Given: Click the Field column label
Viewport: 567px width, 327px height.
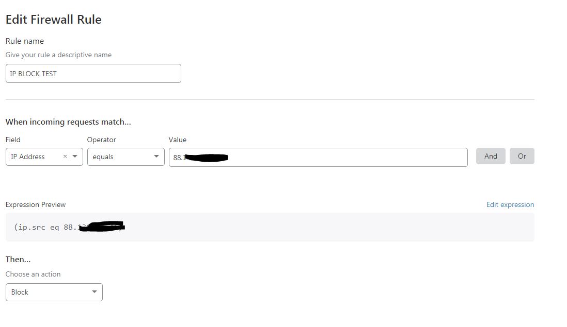Looking at the screenshot, I should tap(13, 140).
